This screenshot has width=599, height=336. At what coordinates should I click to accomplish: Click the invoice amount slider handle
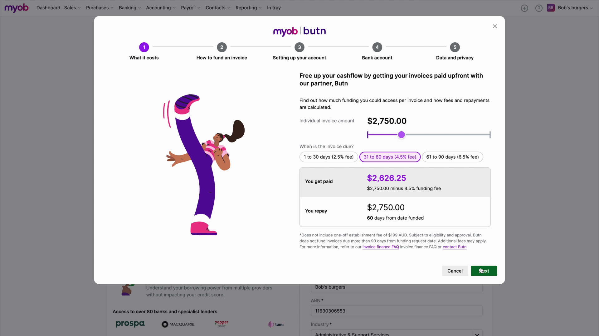pos(402,135)
